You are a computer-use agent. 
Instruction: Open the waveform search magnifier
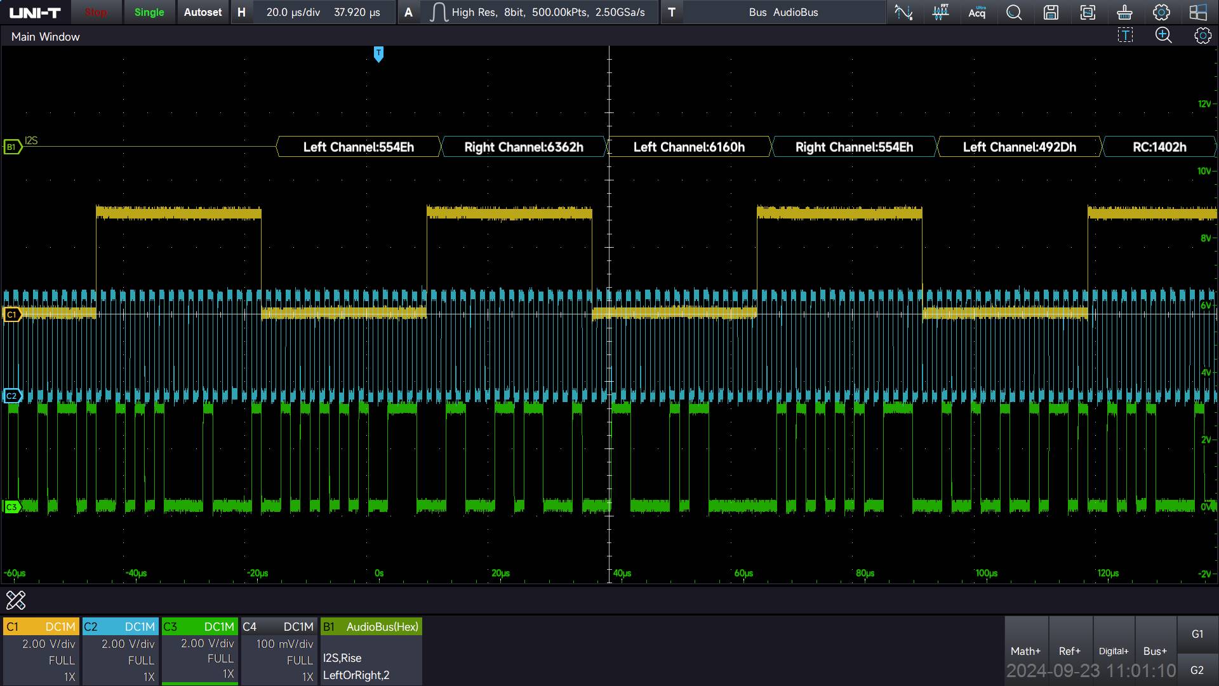[1014, 12]
